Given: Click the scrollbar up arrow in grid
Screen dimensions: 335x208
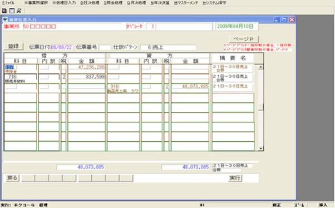Looking at the screenshot, I should (260, 67).
